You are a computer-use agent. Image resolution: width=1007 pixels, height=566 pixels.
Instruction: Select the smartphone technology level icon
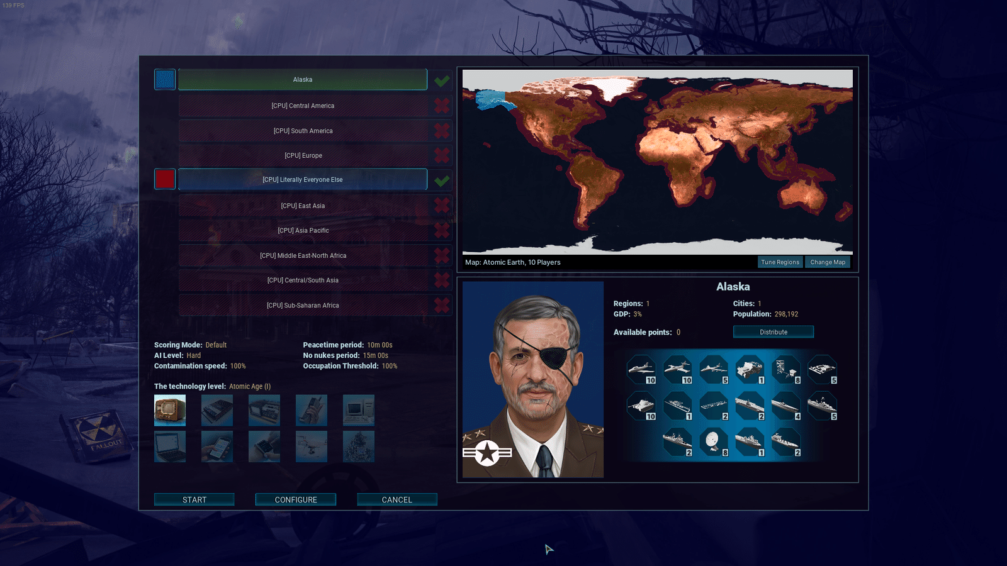[217, 447]
